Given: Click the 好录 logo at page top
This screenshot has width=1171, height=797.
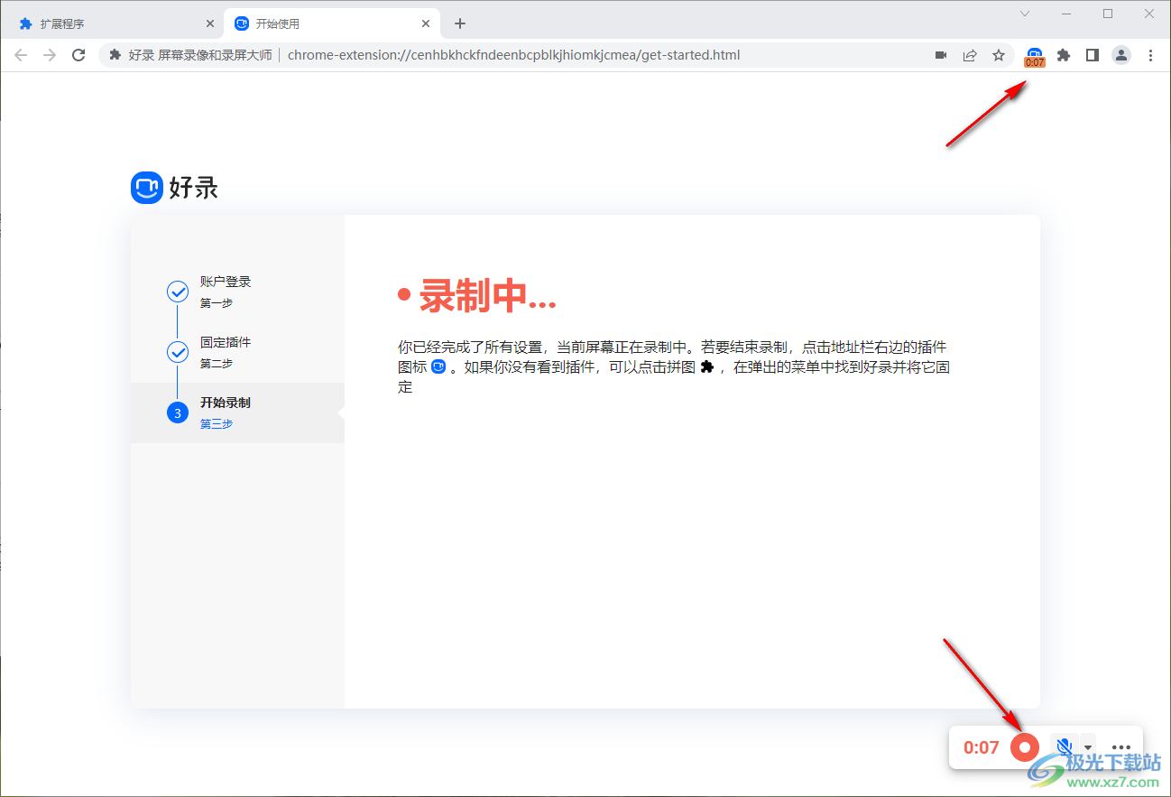Looking at the screenshot, I should point(175,188).
